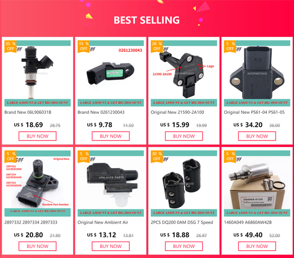The width and height of the screenshot is (294, 258).
Task: Open the '2PCS DQ200 0AM DSG 7 Speed' title
Action: [182, 222]
